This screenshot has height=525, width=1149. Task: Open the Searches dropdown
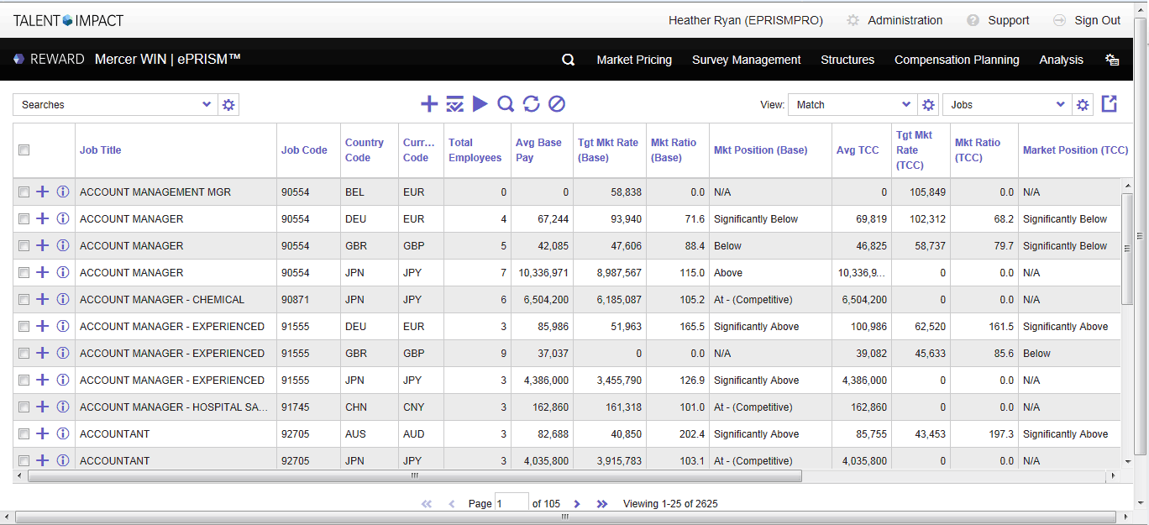click(115, 105)
